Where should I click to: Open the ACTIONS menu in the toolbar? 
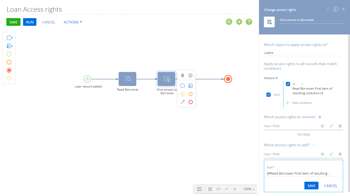click(x=73, y=22)
